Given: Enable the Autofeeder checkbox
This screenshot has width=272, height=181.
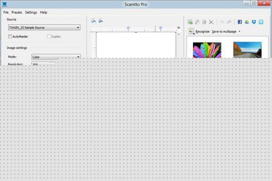Looking at the screenshot, I should click(10, 36).
